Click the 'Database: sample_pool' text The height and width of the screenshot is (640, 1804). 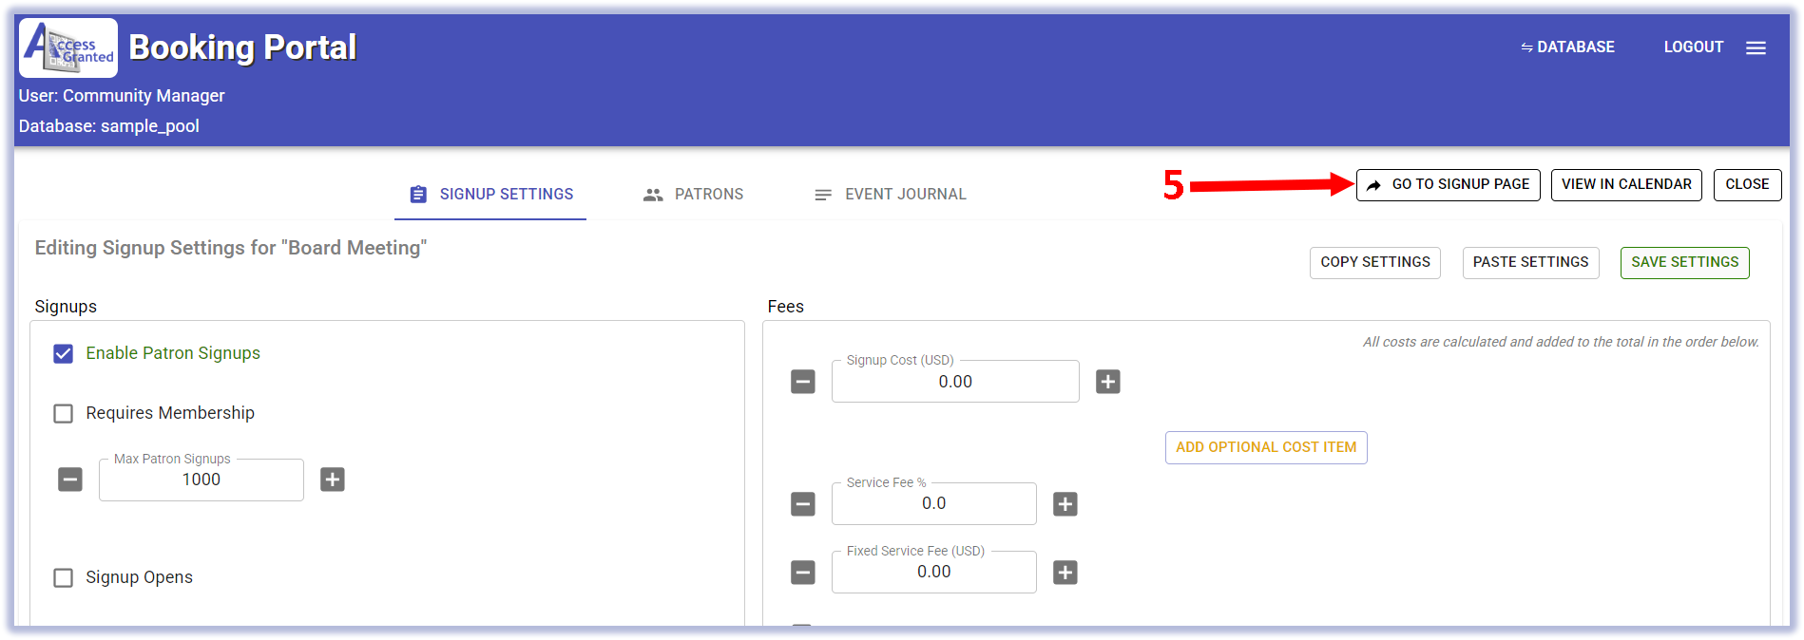[x=109, y=126]
